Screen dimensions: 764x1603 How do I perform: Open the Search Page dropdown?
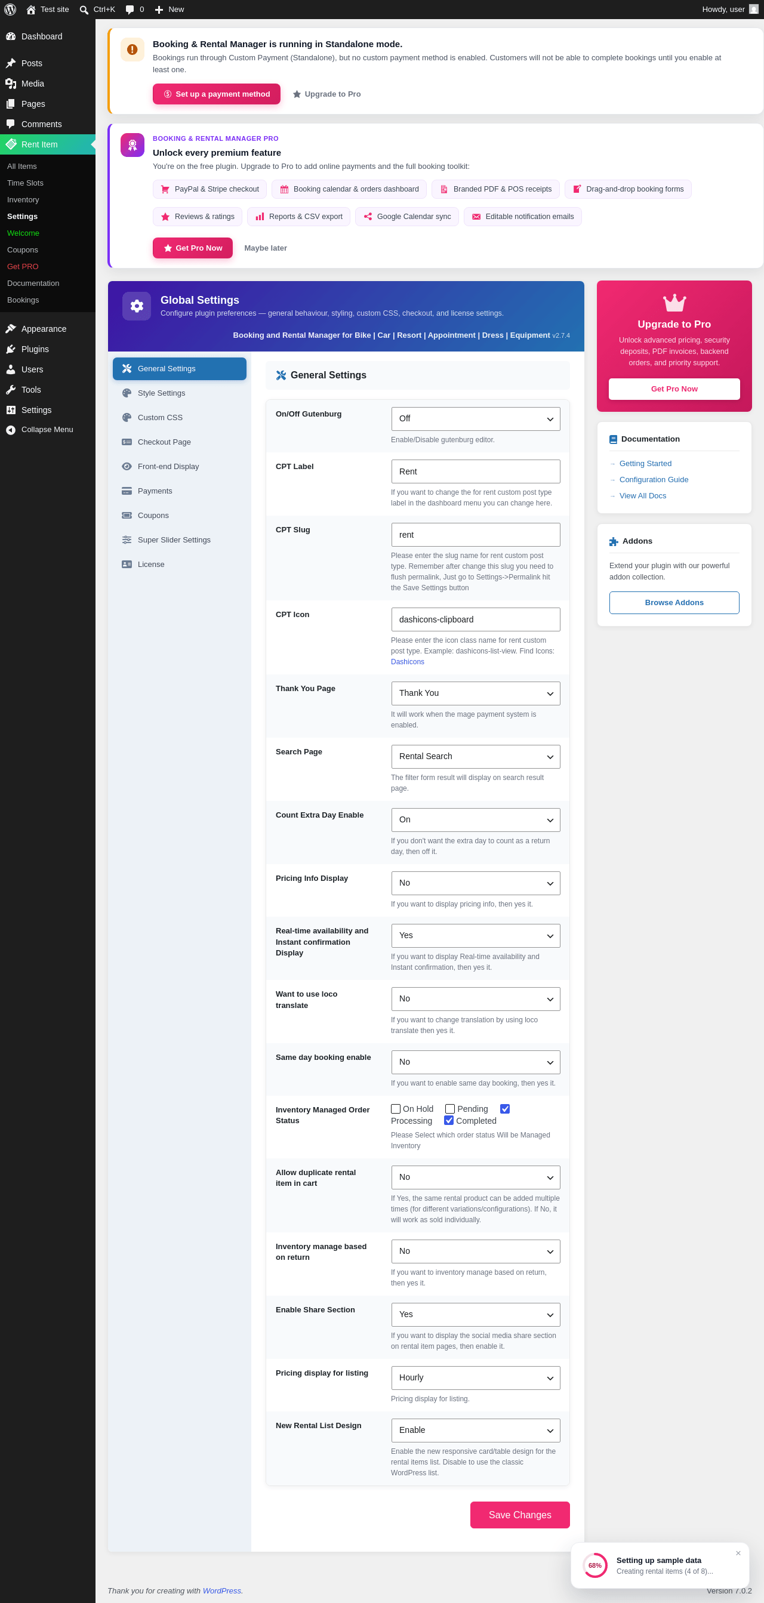(475, 757)
